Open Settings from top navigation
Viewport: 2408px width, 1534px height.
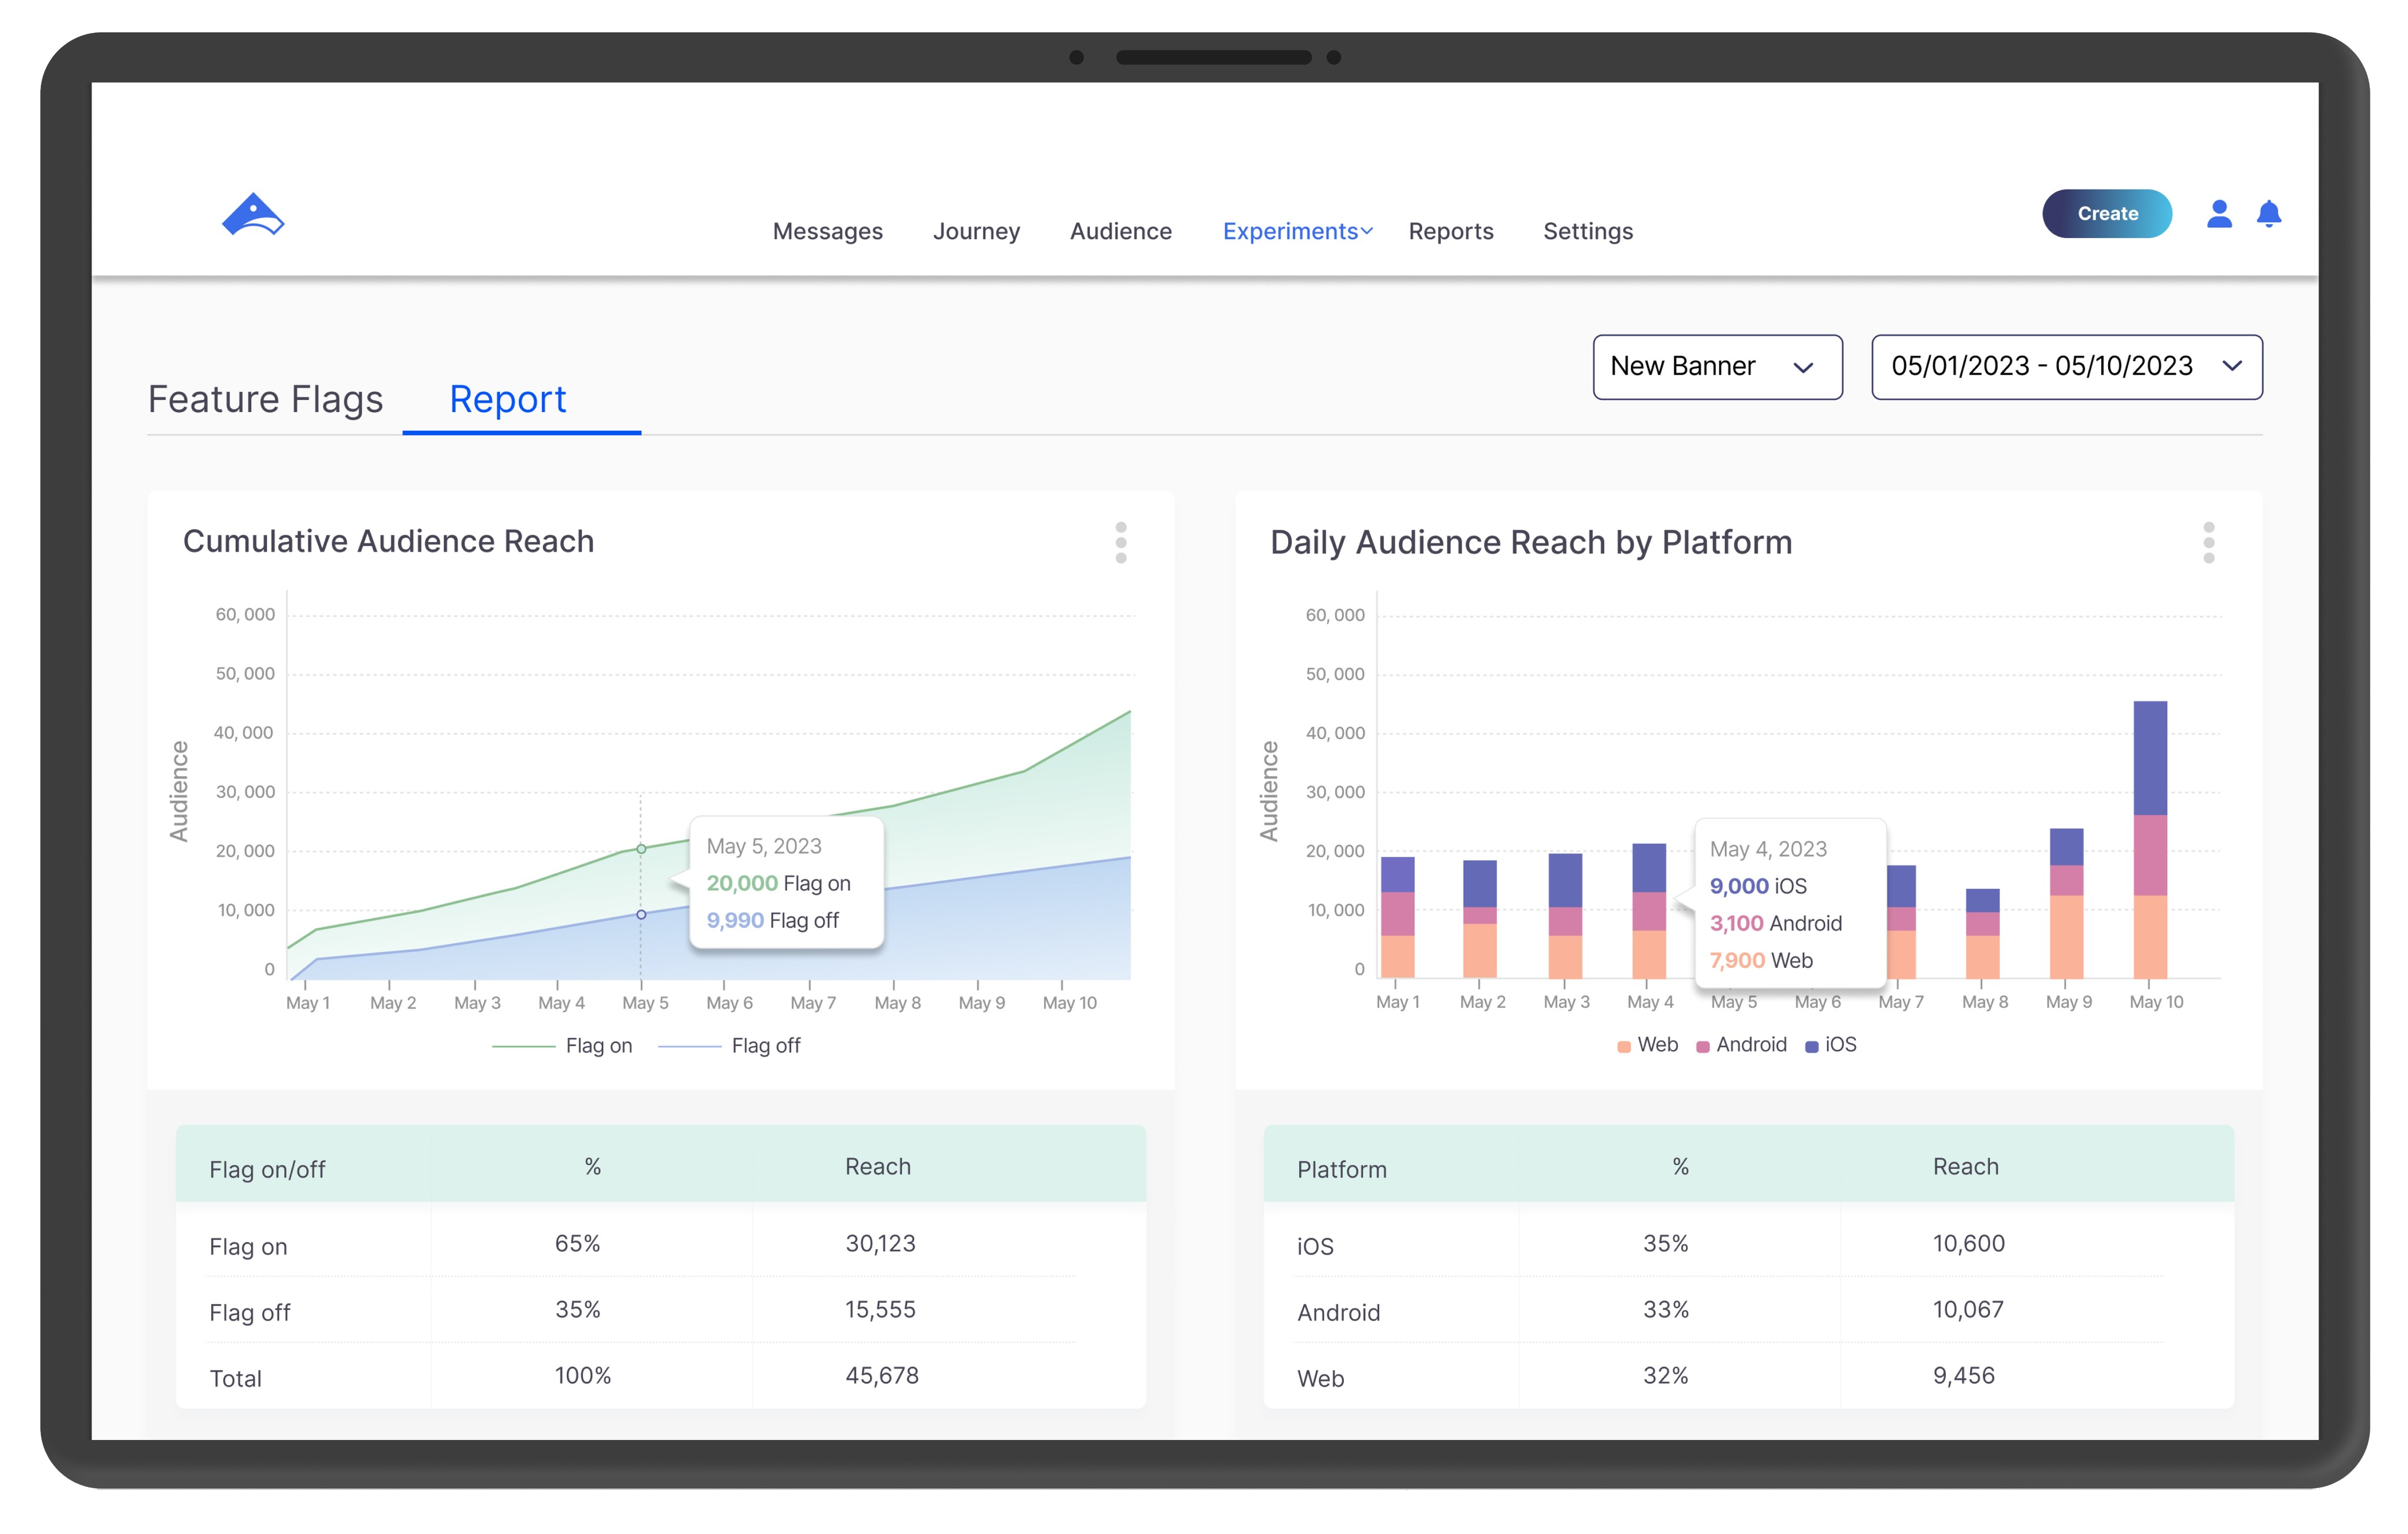(1587, 231)
